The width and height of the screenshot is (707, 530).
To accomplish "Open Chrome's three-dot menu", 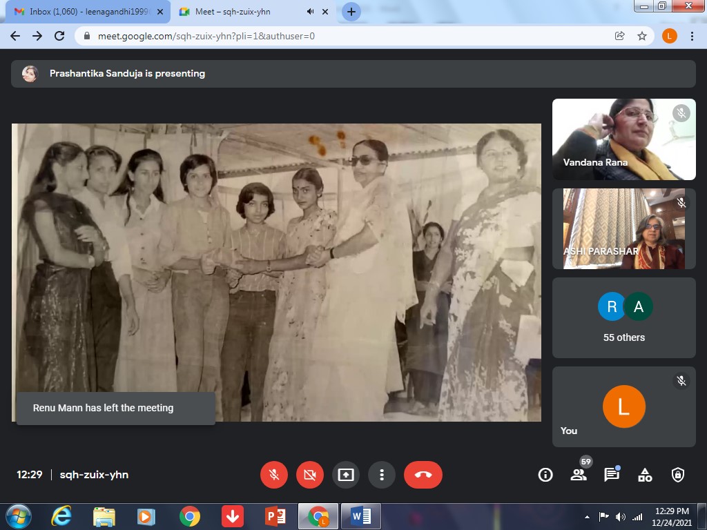I will point(692,36).
